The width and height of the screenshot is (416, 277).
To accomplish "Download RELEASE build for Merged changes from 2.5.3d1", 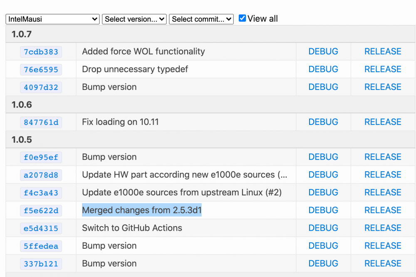I will click(383, 210).
